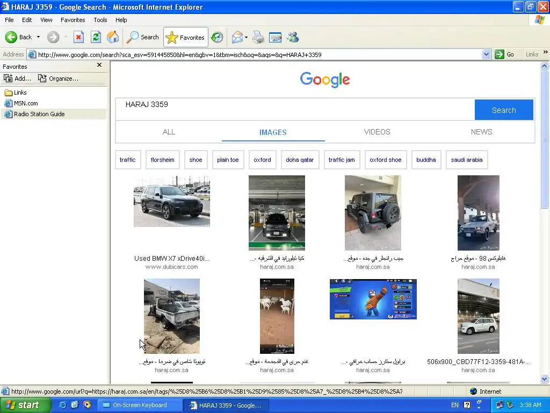Toggle the Favorites star button
This screenshot has width=550, height=413.
(x=185, y=37)
